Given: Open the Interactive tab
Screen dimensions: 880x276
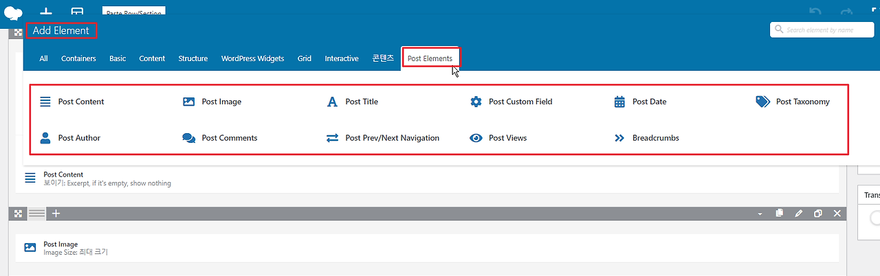Looking at the screenshot, I should [342, 58].
